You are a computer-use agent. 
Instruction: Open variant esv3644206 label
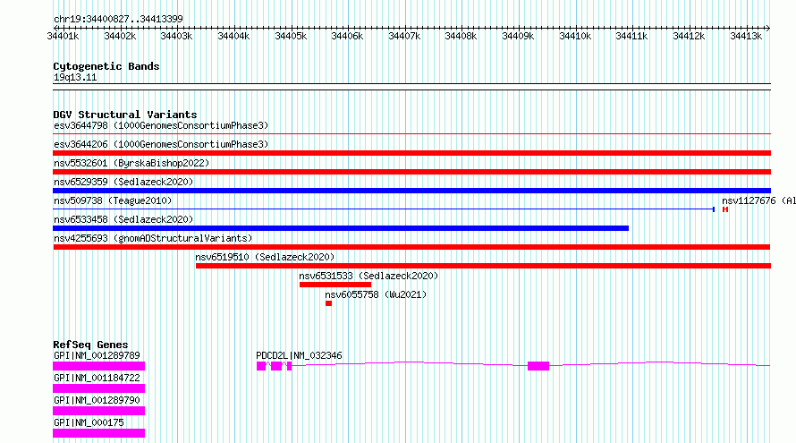tap(161, 144)
